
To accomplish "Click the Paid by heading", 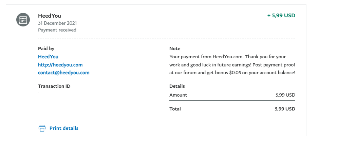I will [46, 49].
